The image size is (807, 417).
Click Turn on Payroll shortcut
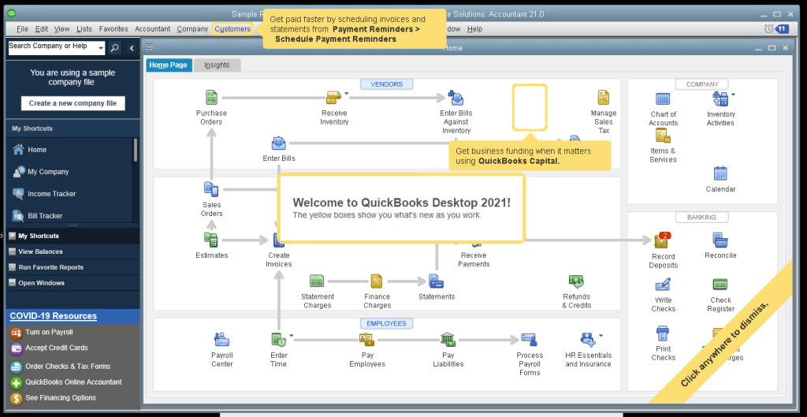click(x=49, y=332)
